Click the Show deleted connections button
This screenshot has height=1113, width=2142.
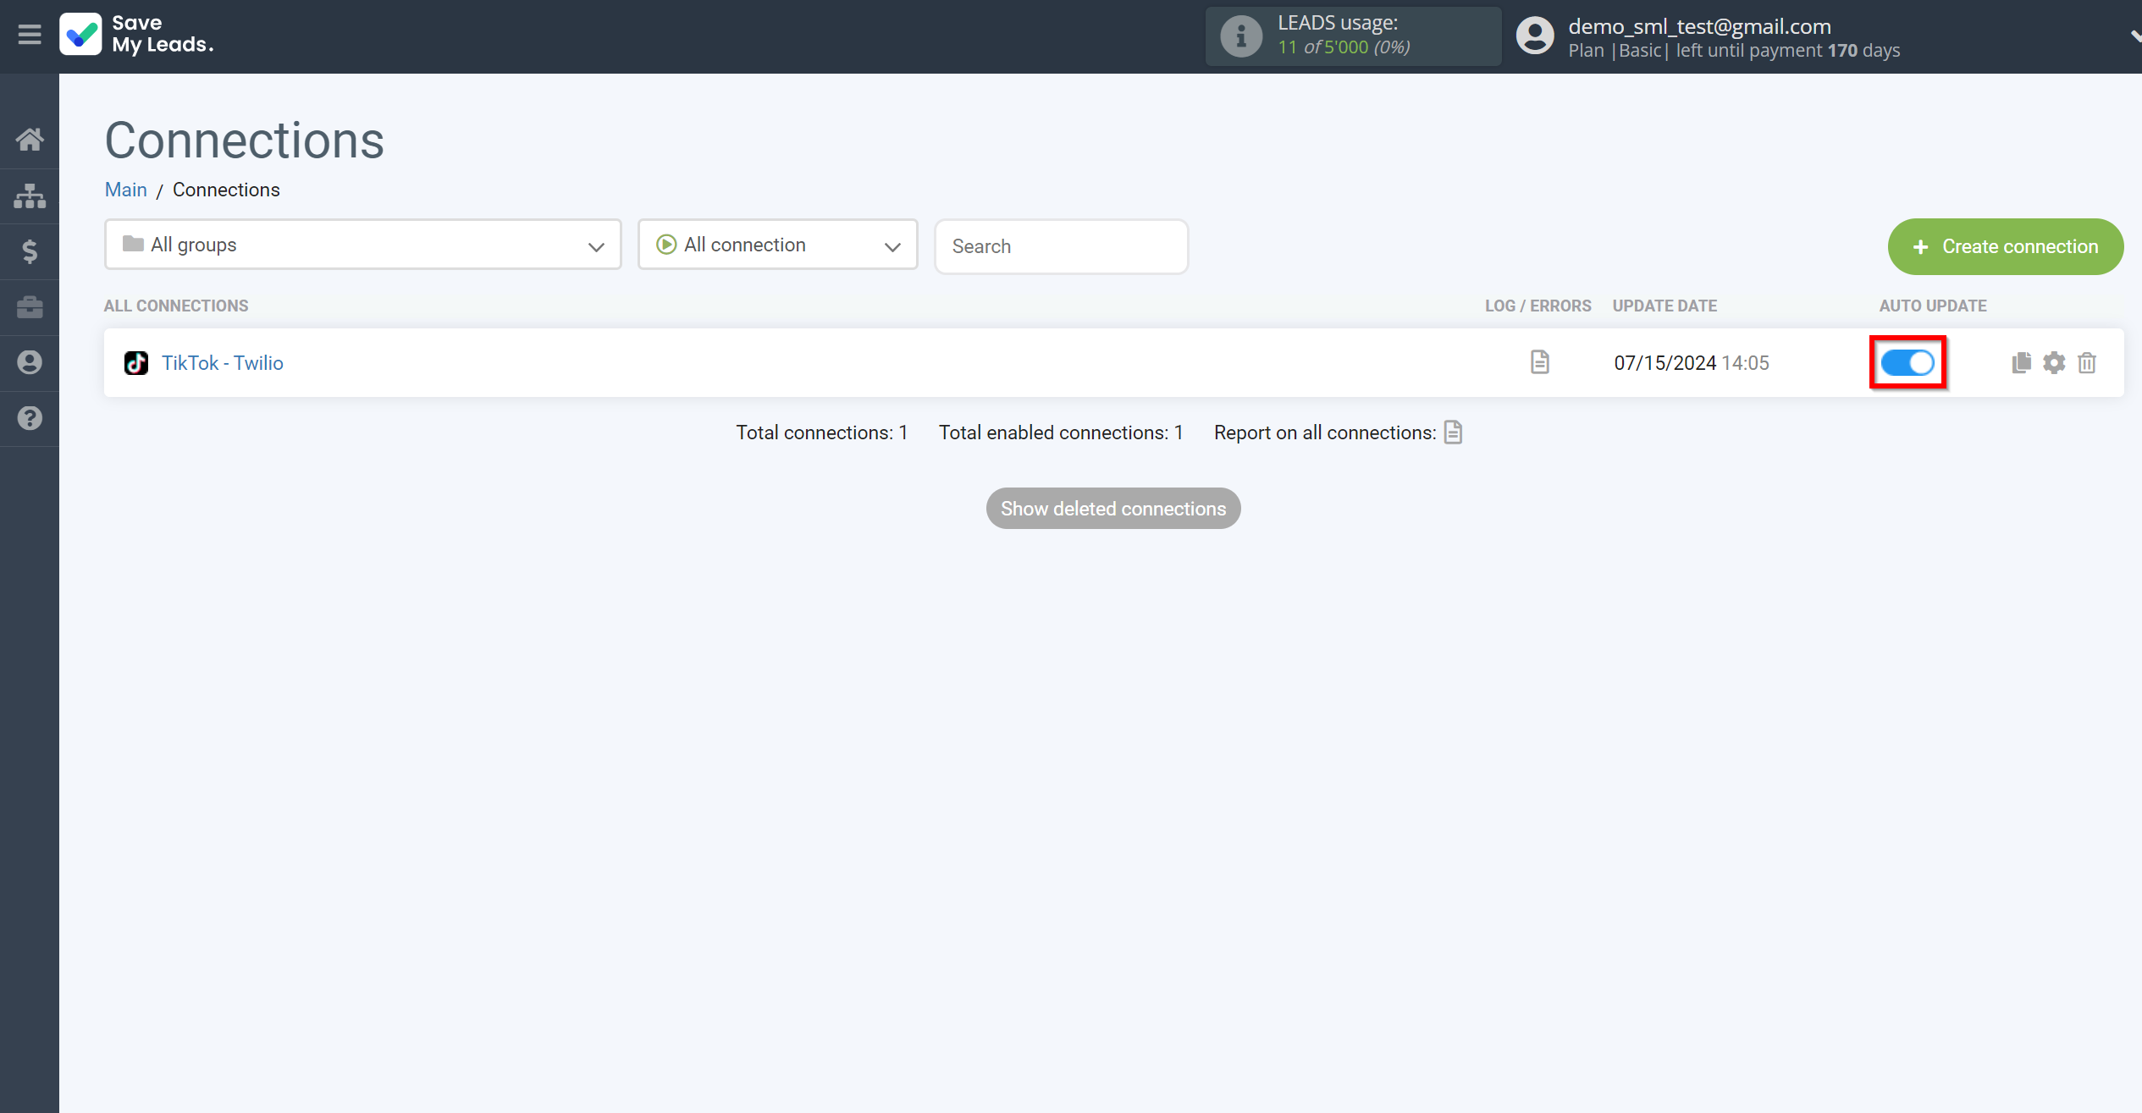[1112, 509]
